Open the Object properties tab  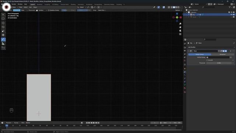point(185,69)
